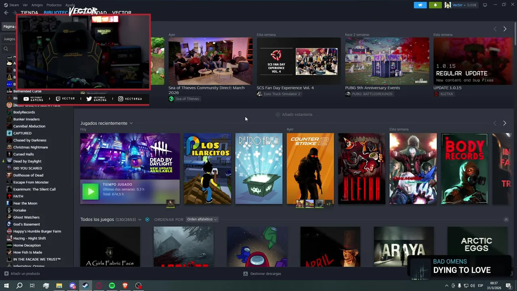Viewport: 517px width, 291px height.
Task: Click the Euro Truck Simulator 2 small icon
Action: (259, 94)
